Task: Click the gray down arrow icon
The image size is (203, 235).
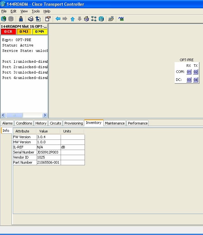Action: (80, 19)
